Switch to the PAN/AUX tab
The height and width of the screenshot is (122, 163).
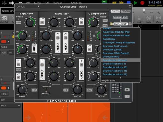(x=126, y=11)
